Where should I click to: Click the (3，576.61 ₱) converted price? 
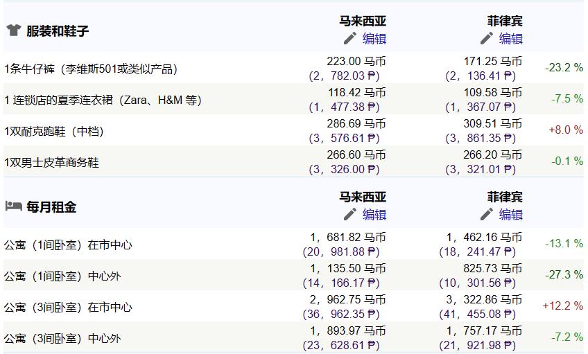pos(344,138)
